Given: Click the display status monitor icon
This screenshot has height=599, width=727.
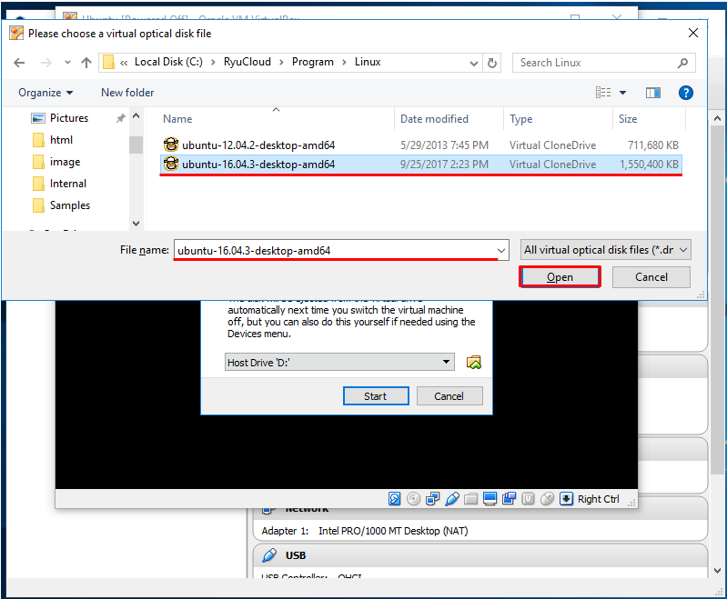Looking at the screenshot, I should [x=490, y=498].
